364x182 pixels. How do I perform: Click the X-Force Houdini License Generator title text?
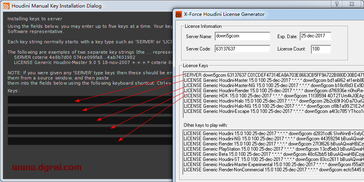224,14
